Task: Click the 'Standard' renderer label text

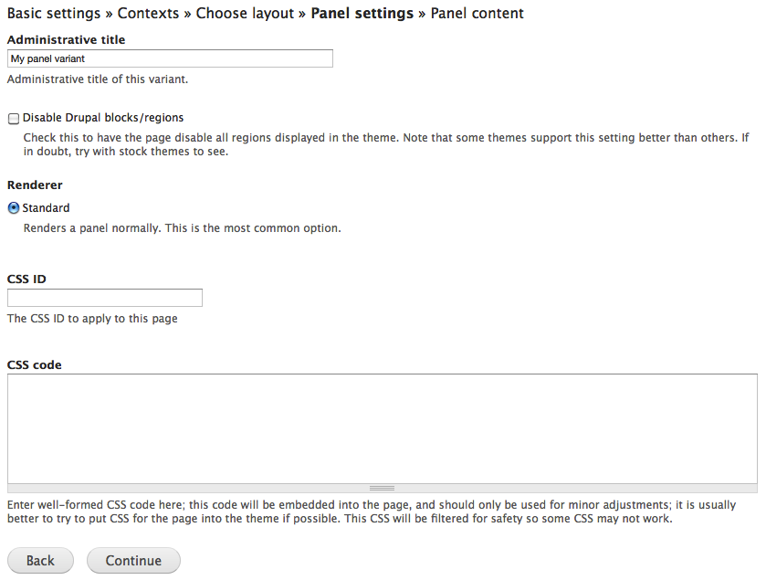Action: coord(46,208)
